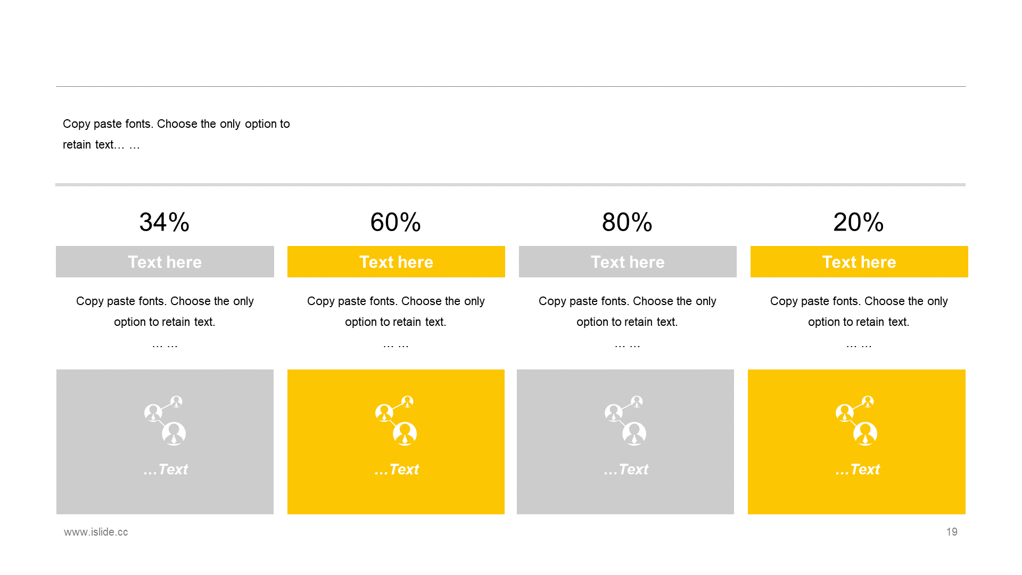
Task: Click the people network icon in second gray box
Action: [625, 420]
